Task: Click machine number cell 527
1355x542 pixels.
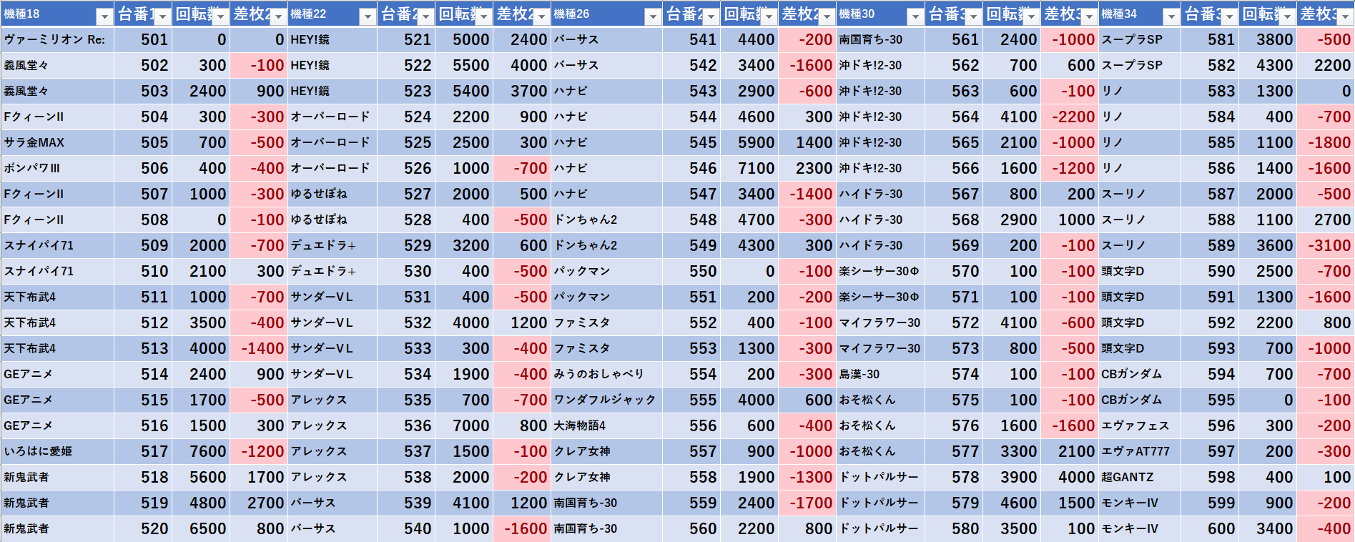Action: point(406,194)
